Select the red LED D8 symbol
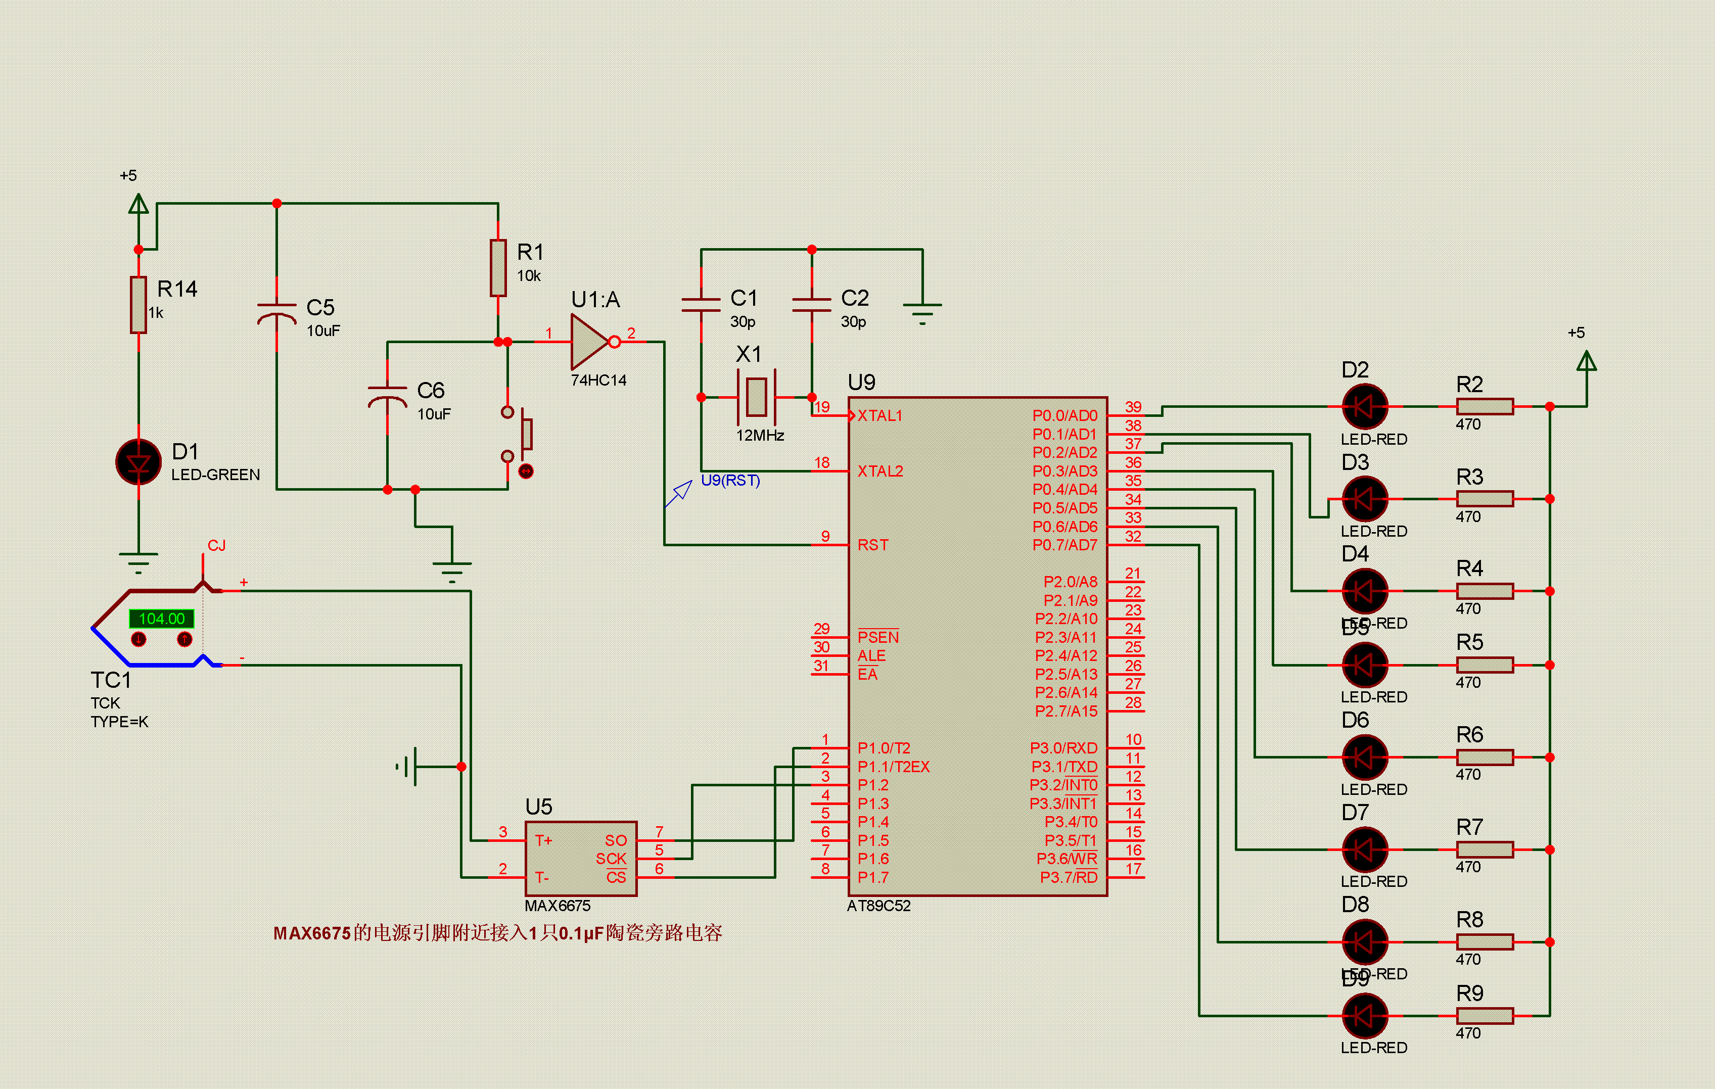 [1365, 941]
